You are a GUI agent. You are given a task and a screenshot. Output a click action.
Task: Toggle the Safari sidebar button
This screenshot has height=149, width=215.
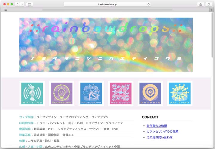pyautogui.click(x=30, y=4)
